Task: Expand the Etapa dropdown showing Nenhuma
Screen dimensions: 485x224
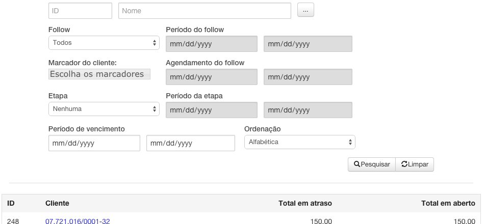Action: (104, 109)
